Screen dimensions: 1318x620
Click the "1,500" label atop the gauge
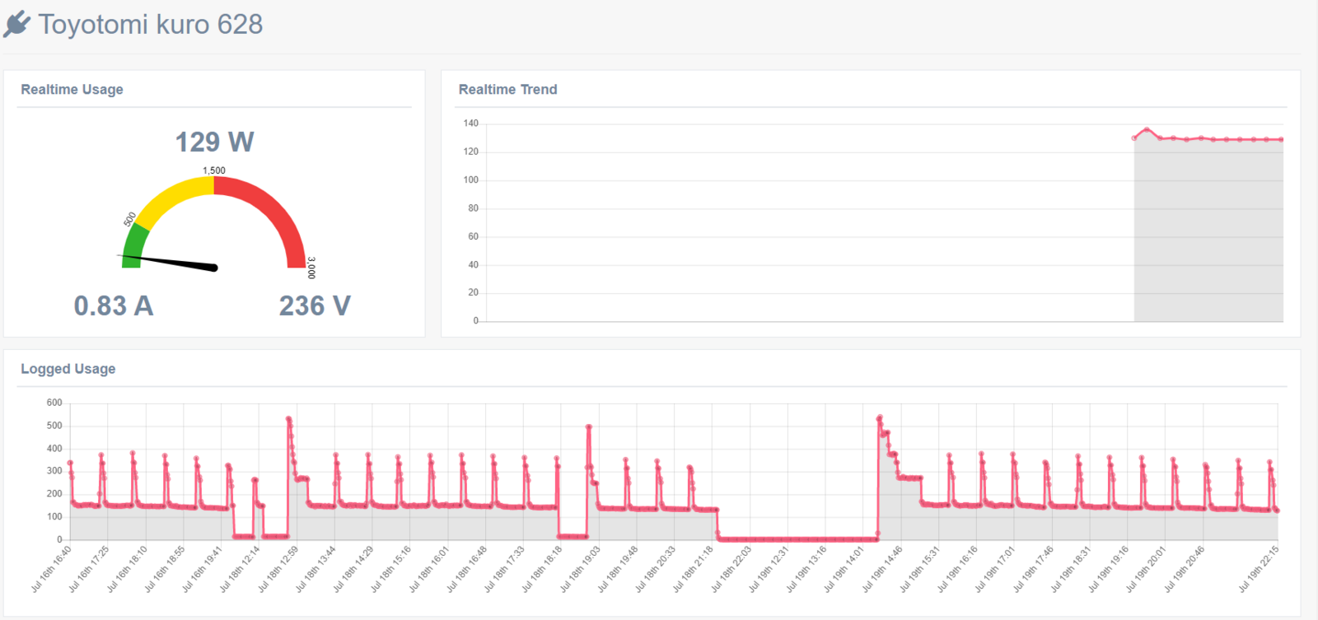[x=214, y=170]
